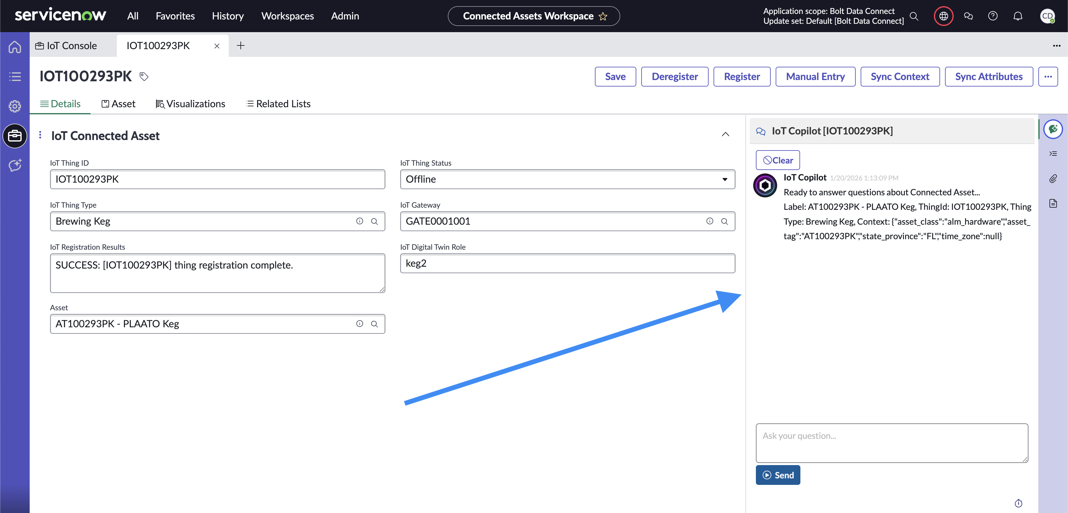Click the IoT Copilot avatar in chat message
1068x513 pixels.
click(x=765, y=185)
